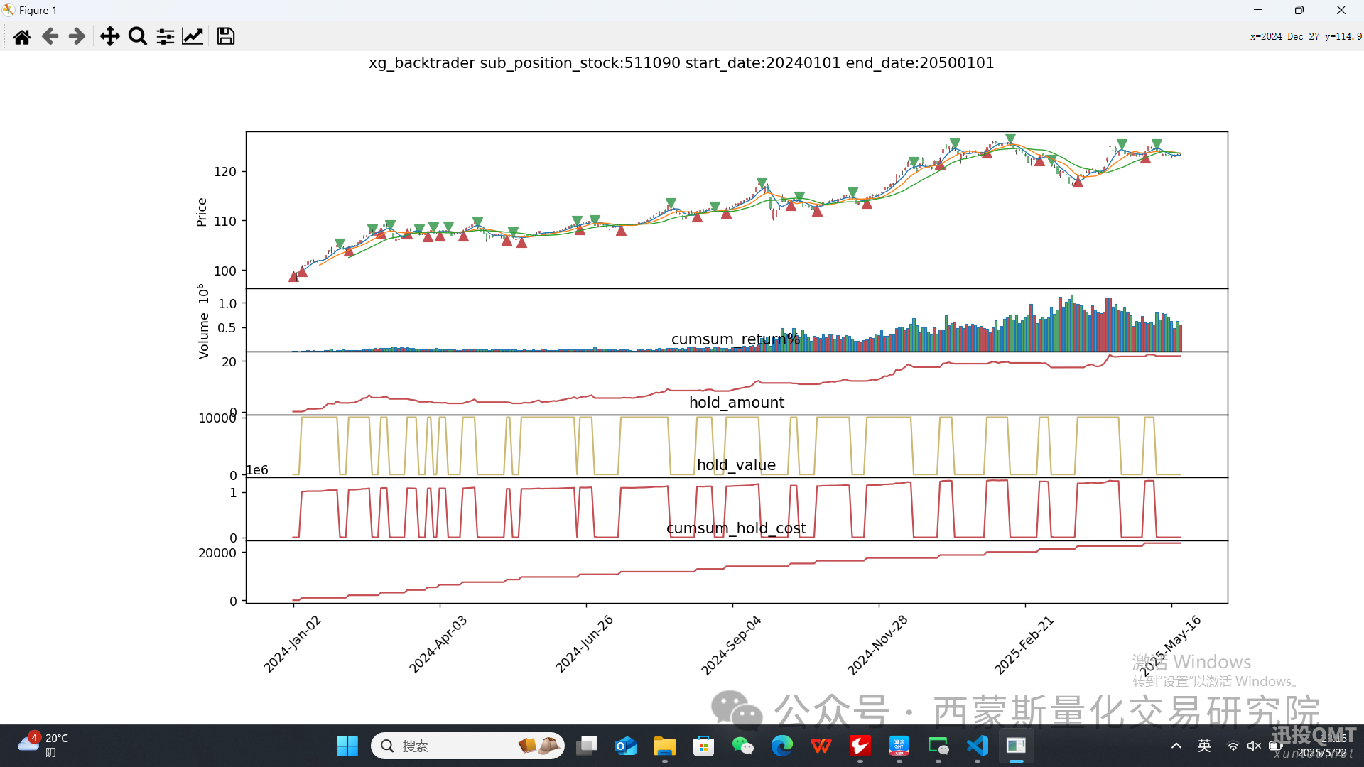This screenshot has height=767, width=1364.
Task: Open the blue QMT app icon on taskbar
Action: (899, 746)
